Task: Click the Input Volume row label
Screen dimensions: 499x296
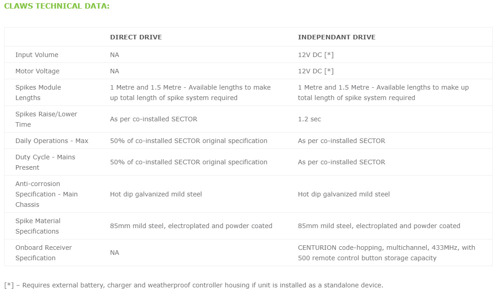Action: 37,55
